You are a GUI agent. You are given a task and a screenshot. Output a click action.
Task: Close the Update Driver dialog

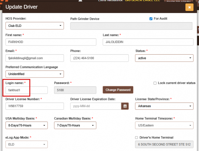coord(189,7)
